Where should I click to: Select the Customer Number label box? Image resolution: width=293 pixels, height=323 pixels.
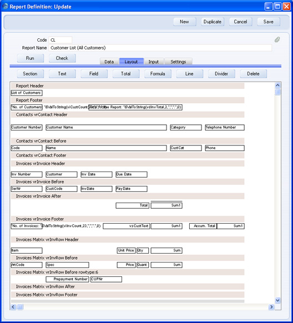click(x=26, y=127)
